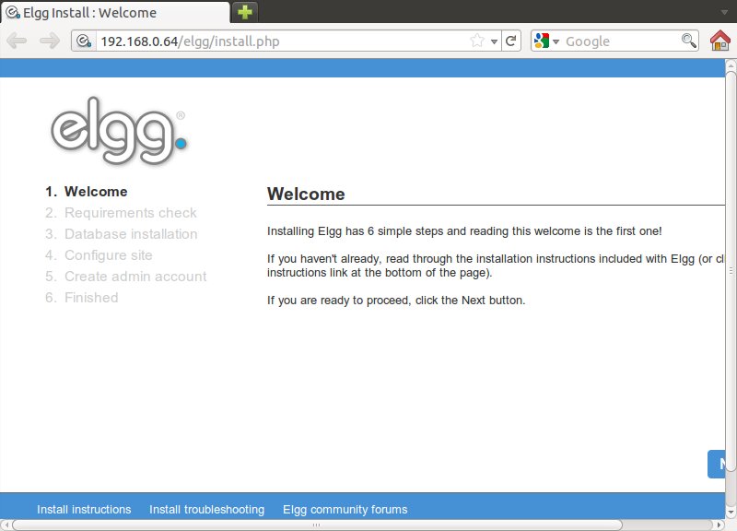Open the Elgg community forums link

345,510
